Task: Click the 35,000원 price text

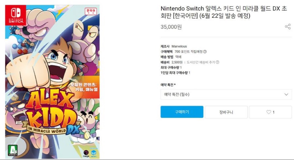Action: click(x=171, y=27)
